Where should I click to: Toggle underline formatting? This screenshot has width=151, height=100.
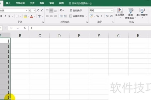pyautogui.click(x=9, y=16)
